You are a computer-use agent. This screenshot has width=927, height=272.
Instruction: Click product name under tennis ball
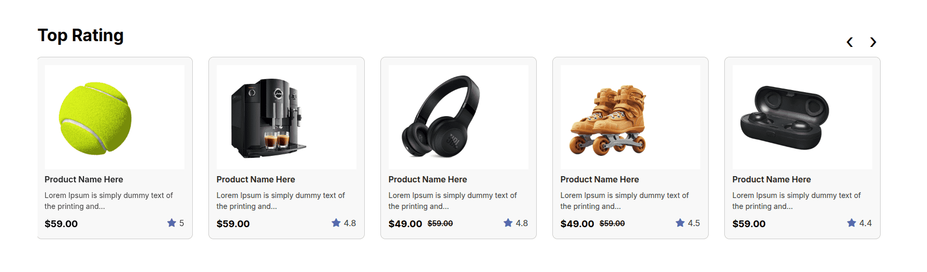84,179
